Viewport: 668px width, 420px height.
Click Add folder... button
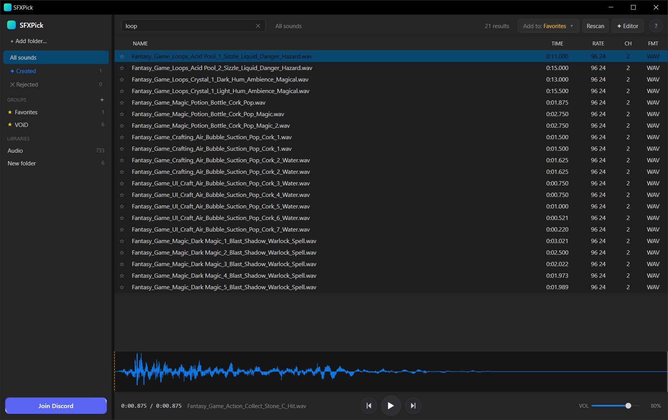pos(29,41)
